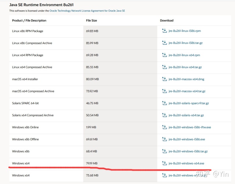Select 'macOS x64 Installer' text
The width and height of the screenshot is (235, 184).
(x=25, y=79)
